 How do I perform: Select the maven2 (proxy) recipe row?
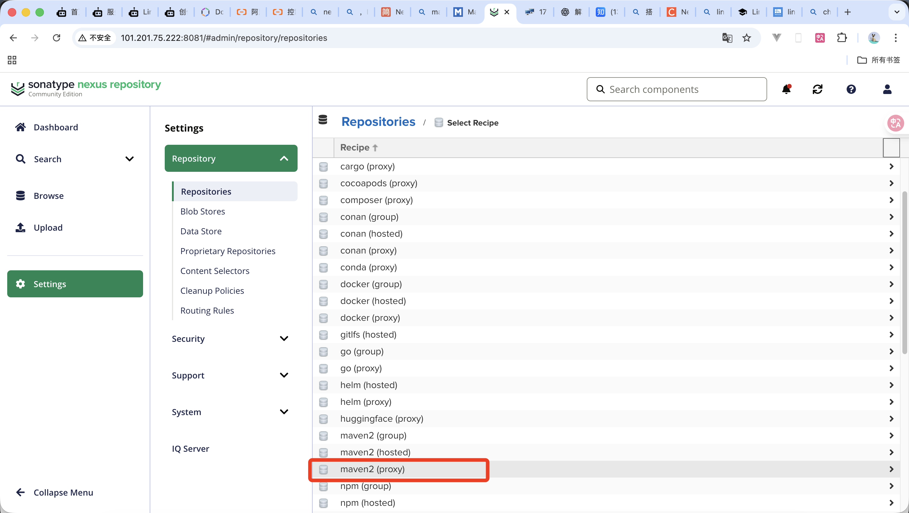pyautogui.click(x=372, y=469)
